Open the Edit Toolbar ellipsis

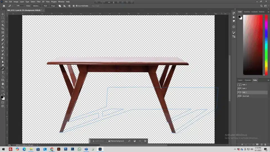coord(3,91)
